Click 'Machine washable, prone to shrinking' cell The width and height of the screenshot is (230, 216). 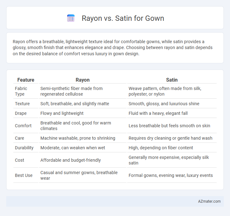(83, 138)
